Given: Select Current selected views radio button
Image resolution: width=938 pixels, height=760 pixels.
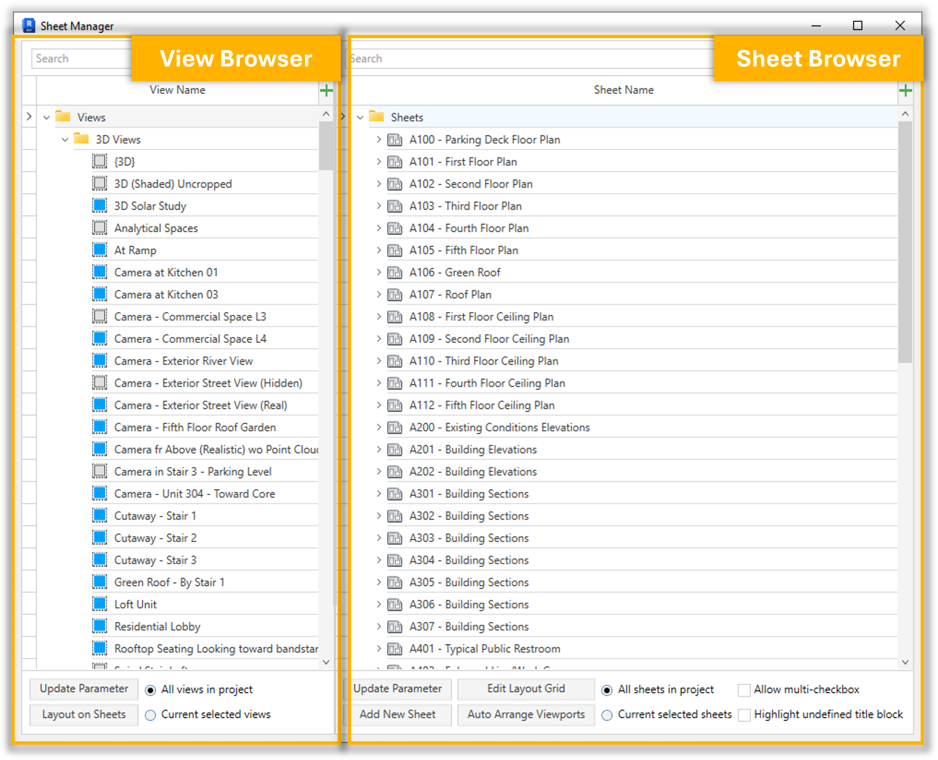Looking at the screenshot, I should 150,715.
